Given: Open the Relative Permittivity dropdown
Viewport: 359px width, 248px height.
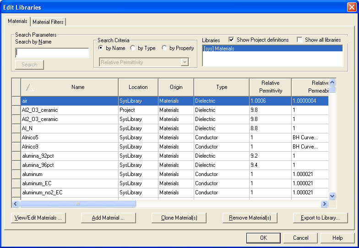Looking at the screenshot, I should (185, 62).
